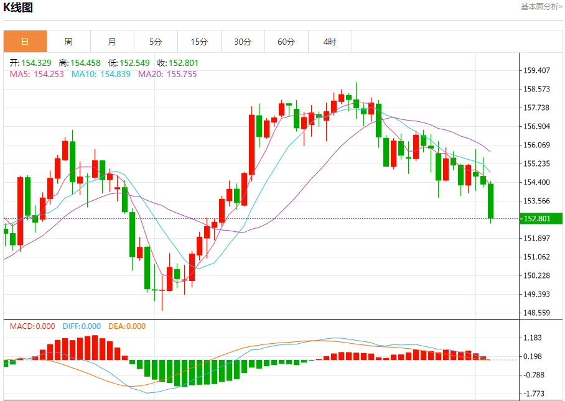Switch to the 月 monthly tab

(x=112, y=42)
